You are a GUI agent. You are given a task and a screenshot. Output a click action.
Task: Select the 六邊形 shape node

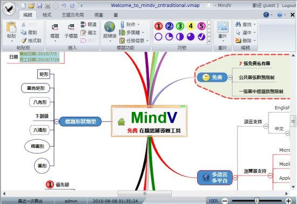39,130
